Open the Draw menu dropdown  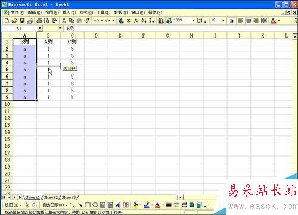coord(13,205)
